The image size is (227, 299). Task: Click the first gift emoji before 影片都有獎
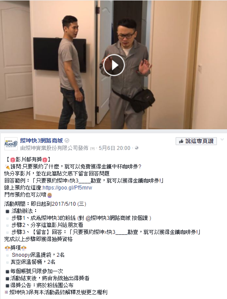click(x=13, y=160)
